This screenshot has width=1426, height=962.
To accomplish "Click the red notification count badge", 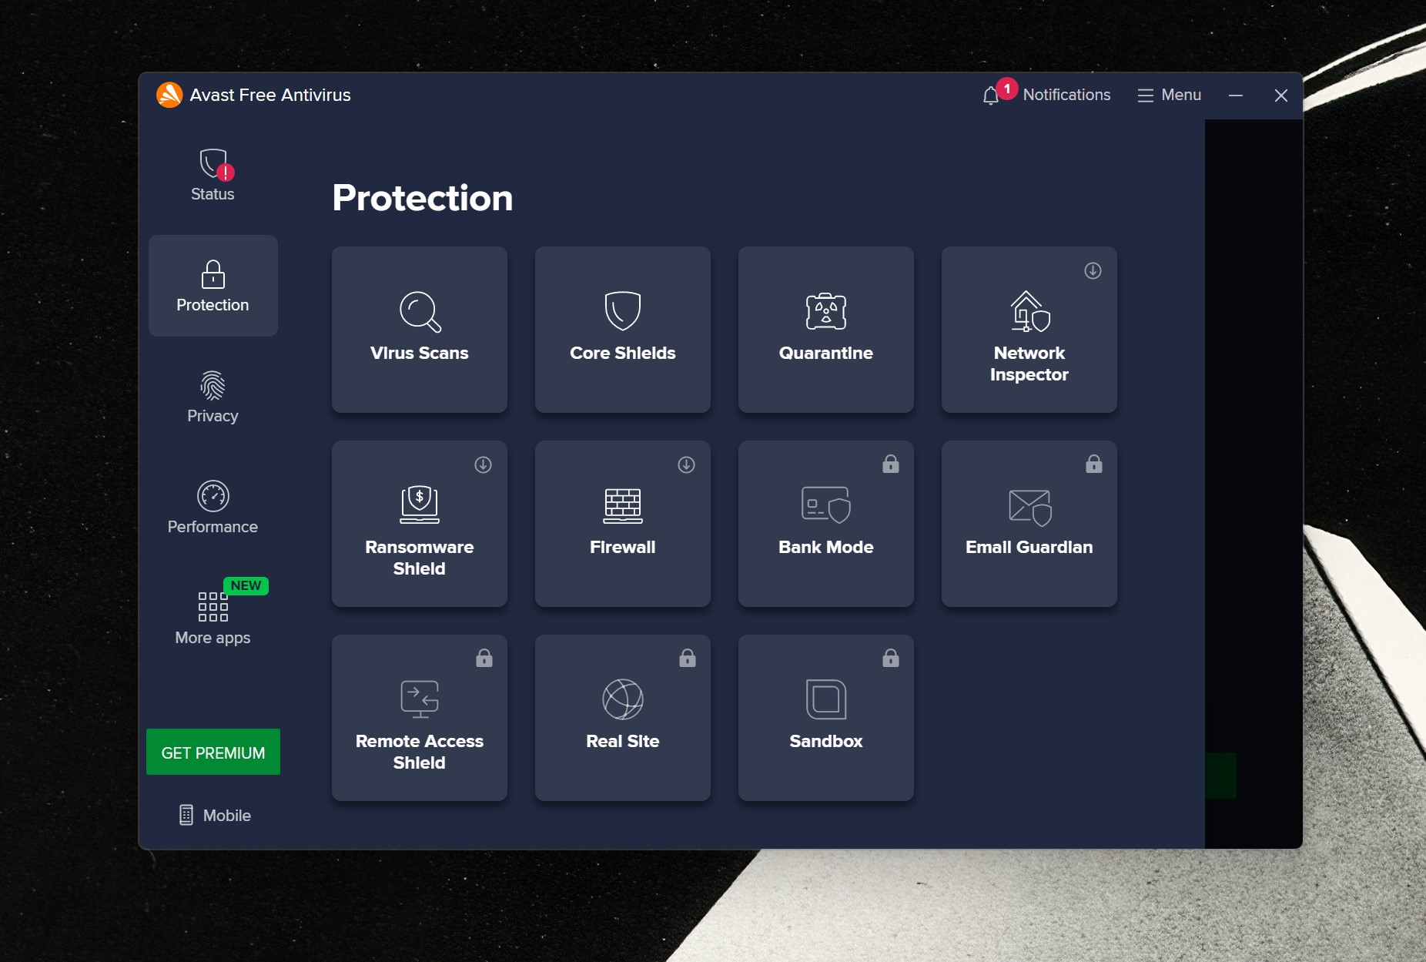I will [x=1007, y=89].
